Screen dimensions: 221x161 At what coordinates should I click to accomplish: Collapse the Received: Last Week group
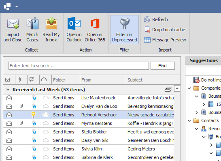(x=8, y=90)
